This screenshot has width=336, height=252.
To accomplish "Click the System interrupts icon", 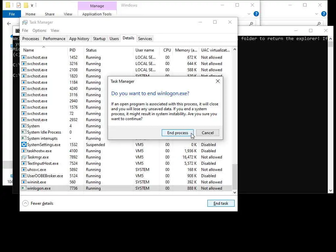I will 24,138.
